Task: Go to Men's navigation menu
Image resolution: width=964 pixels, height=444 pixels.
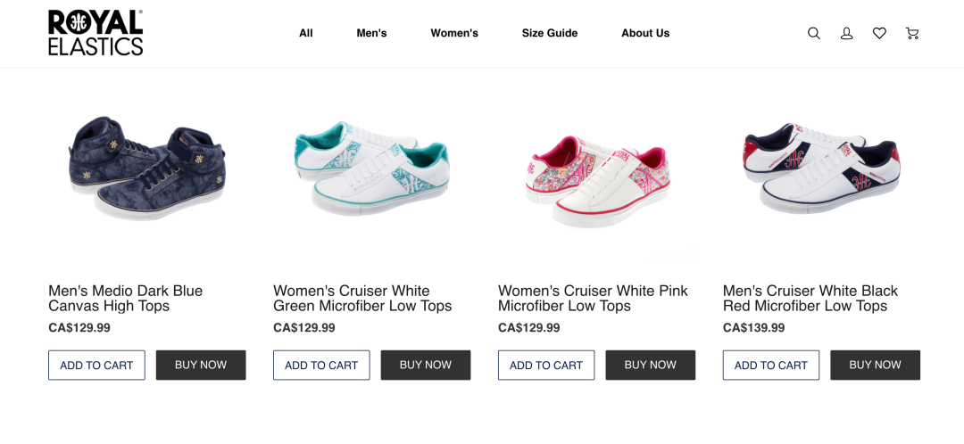Action: (x=371, y=33)
